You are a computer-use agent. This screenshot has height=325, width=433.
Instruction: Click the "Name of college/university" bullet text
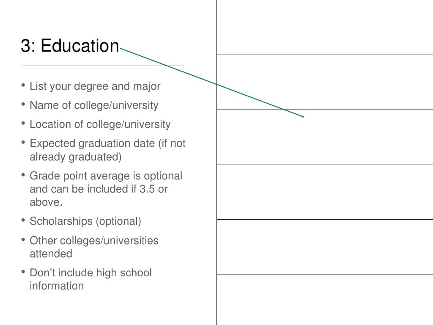pos(94,105)
